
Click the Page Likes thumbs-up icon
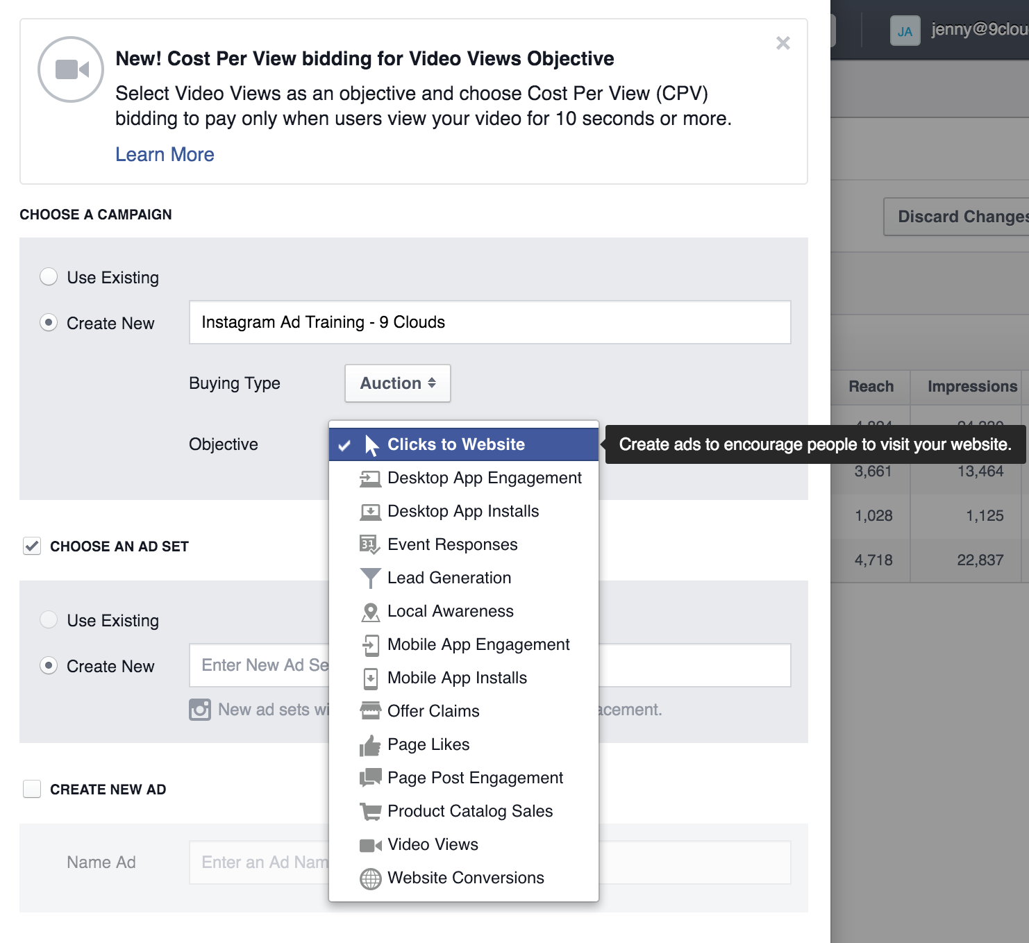tap(370, 745)
